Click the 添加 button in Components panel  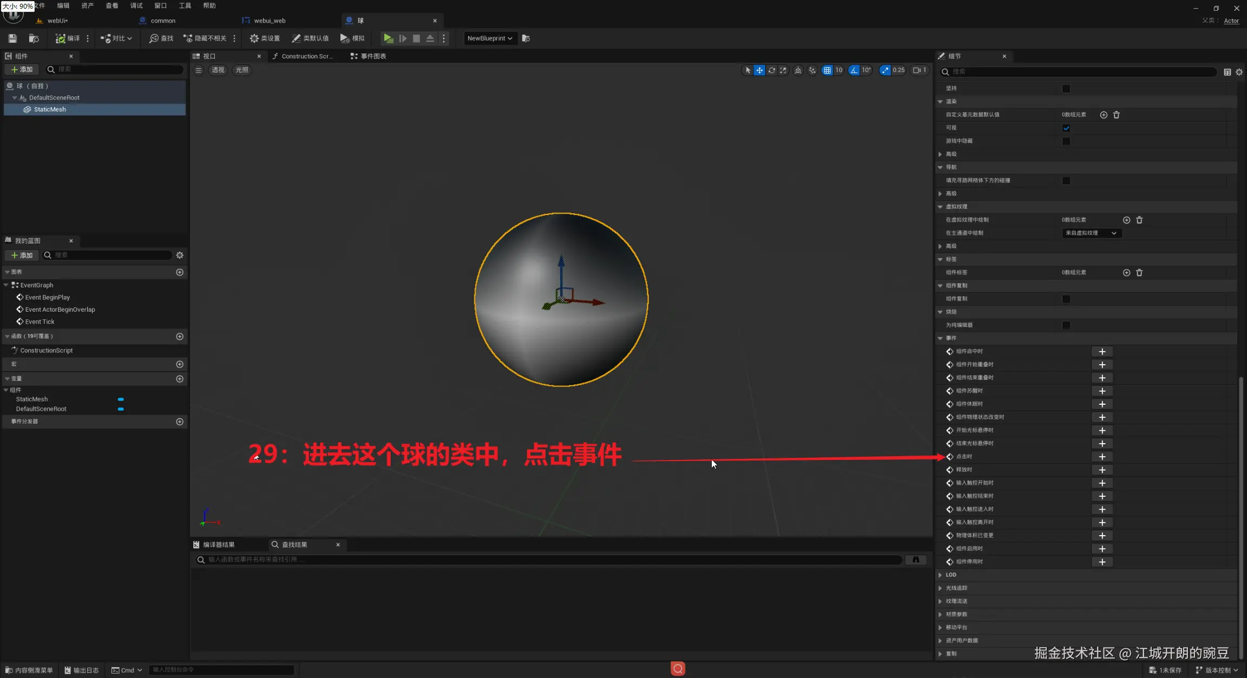[x=22, y=70]
